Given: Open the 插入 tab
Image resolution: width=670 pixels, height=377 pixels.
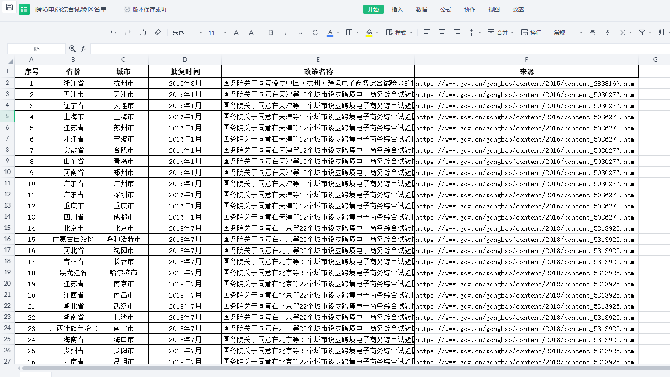Looking at the screenshot, I should (x=397, y=9).
